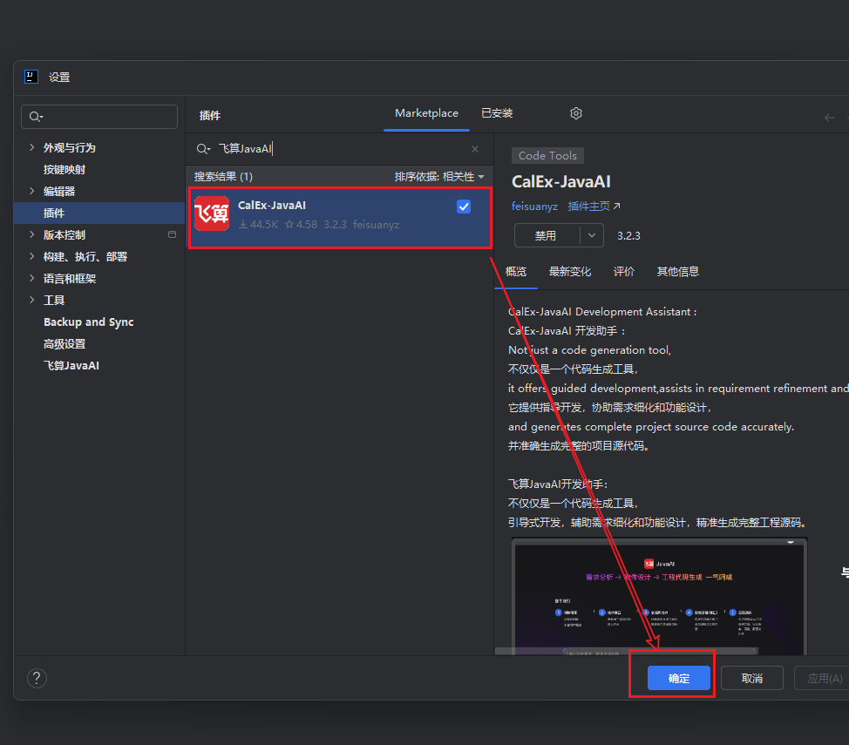The height and width of the screenshot is (745, 849).
Task: Uncheck the CalEx-JavaAI enabled checkbox
Action: tap(464, 207)
